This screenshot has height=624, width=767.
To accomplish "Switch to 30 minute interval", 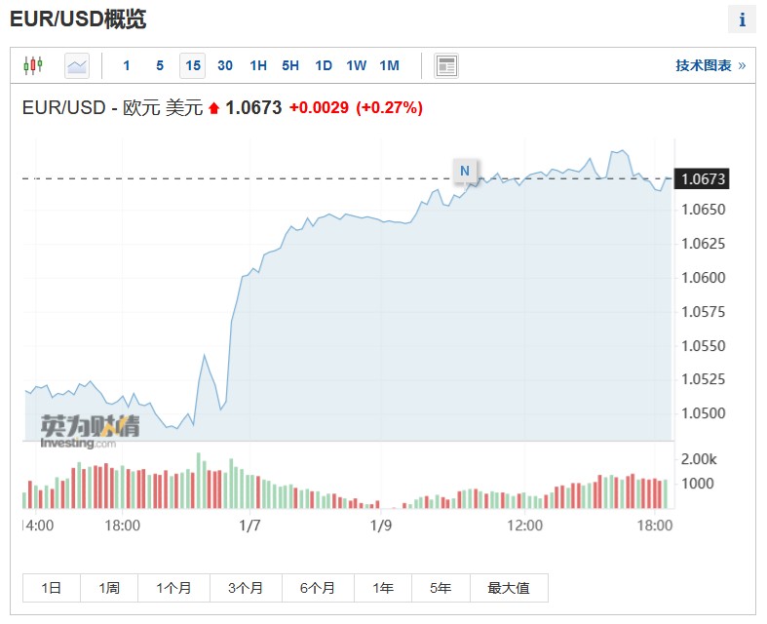I will [x=225, y=65].
